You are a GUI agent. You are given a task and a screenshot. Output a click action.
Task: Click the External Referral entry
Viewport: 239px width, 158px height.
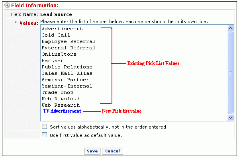(69, 48)
